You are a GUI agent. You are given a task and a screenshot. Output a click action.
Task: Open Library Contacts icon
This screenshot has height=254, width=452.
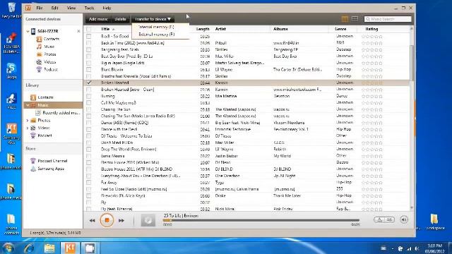pos(33,97)
